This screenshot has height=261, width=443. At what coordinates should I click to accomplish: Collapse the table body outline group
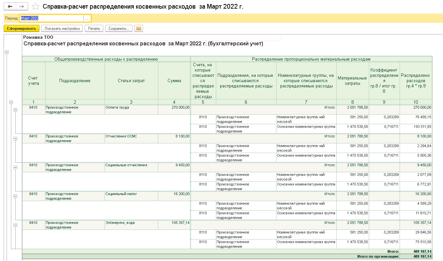coord(11,102)
